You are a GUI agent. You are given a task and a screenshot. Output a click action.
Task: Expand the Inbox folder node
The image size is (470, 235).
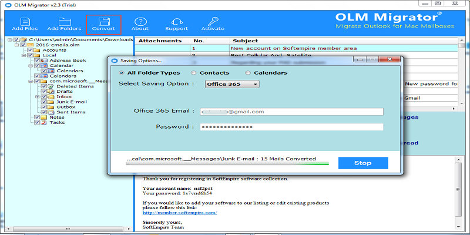[x=38, y=96]
